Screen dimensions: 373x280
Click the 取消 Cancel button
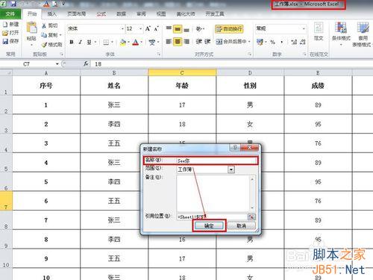click(241, 225)
